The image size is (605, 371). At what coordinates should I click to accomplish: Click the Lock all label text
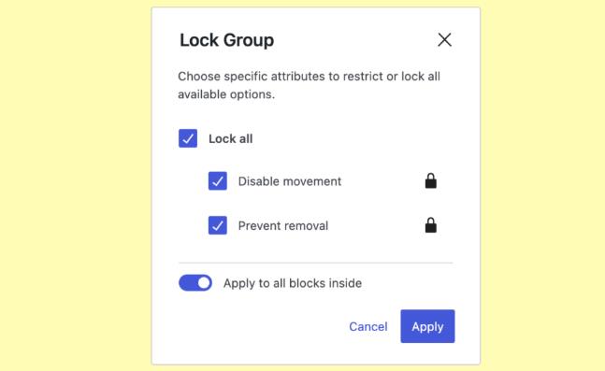tap(231, 139)
